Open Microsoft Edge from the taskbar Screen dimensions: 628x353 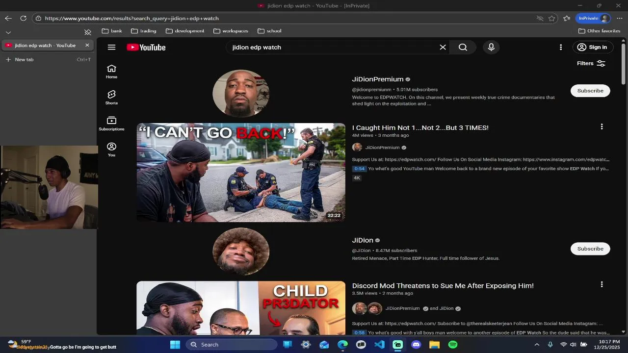342,345
